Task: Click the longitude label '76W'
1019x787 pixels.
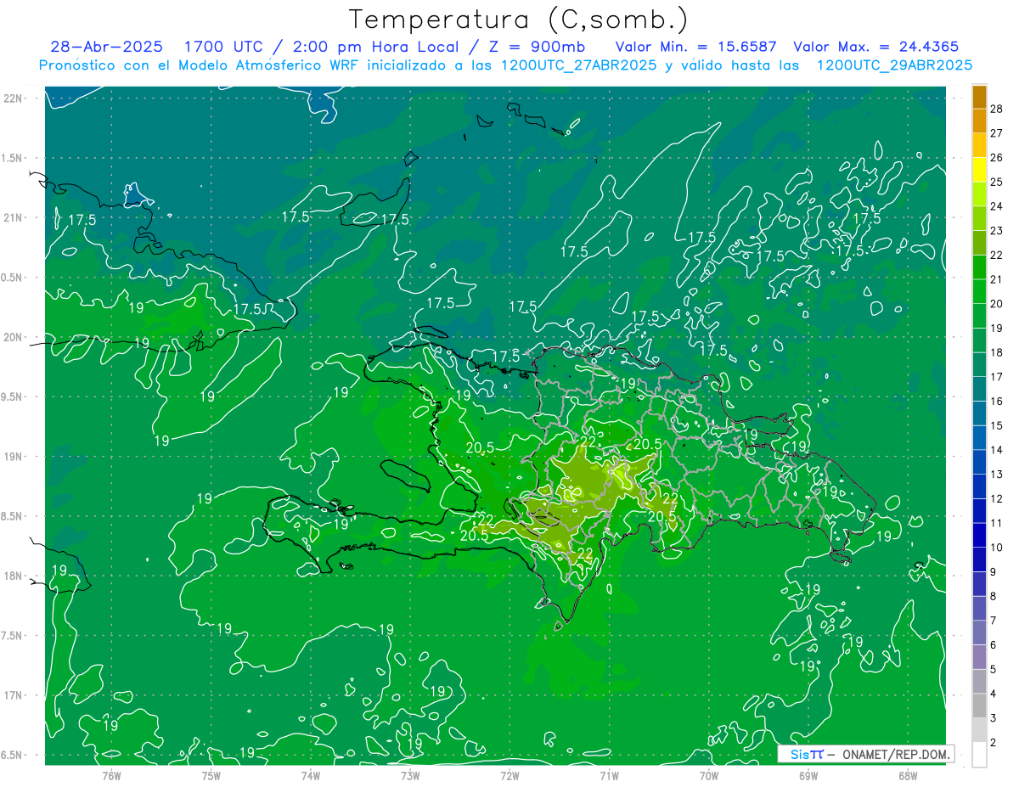Action: (111, 775)
